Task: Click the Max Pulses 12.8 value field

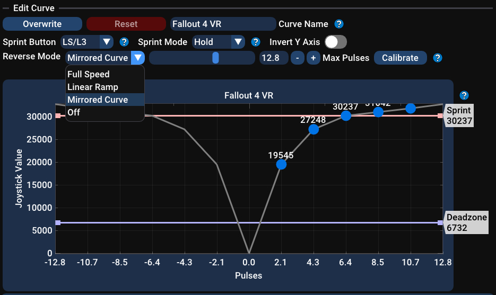Action: 274,58
